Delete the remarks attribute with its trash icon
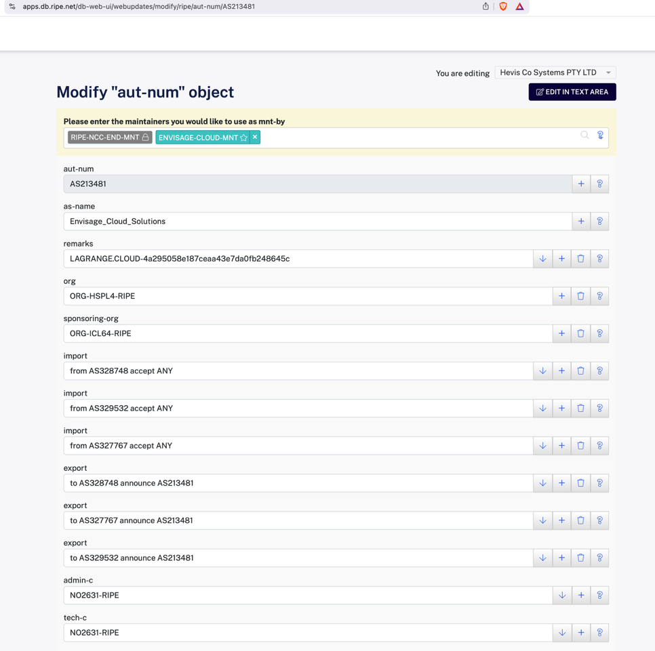 tap(580, 259)
